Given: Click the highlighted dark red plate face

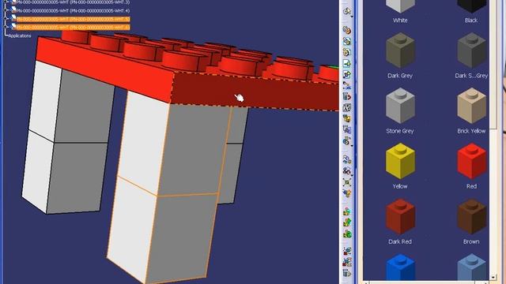Looking at the screenshot, I should click(255, 92).
